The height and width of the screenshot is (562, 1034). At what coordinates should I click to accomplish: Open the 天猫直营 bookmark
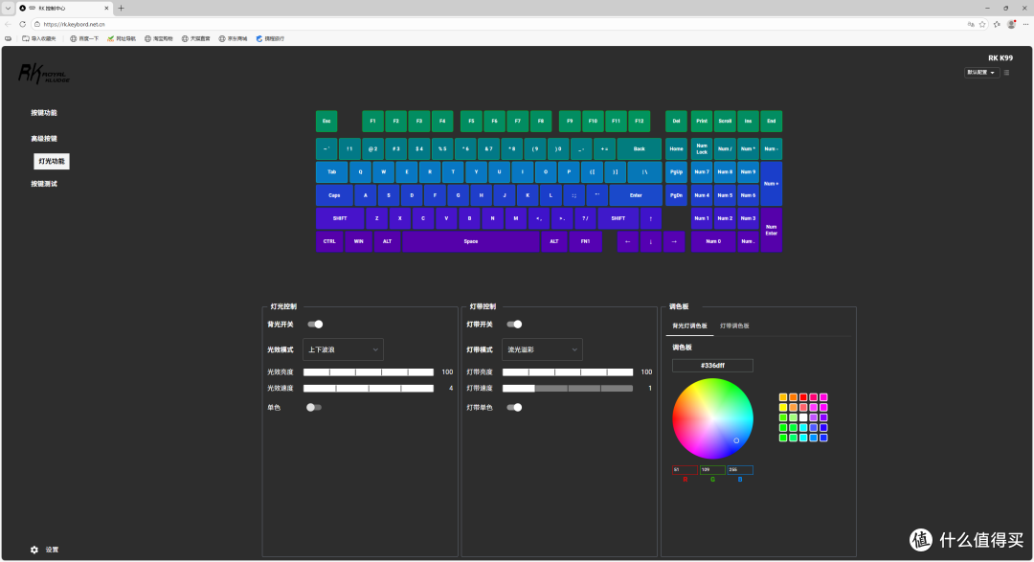click(196, 39)
